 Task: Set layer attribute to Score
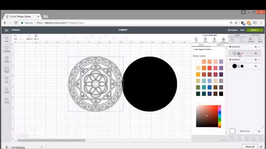click(214, 40)
